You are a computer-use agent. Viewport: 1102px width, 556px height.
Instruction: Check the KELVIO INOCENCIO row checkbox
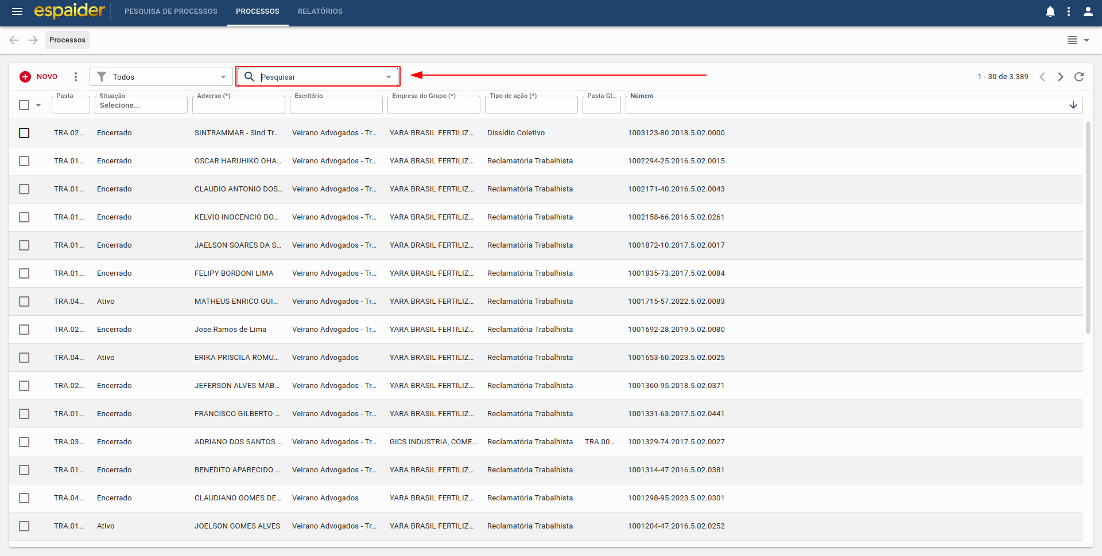pyautogui.click(x=24, y=217)
